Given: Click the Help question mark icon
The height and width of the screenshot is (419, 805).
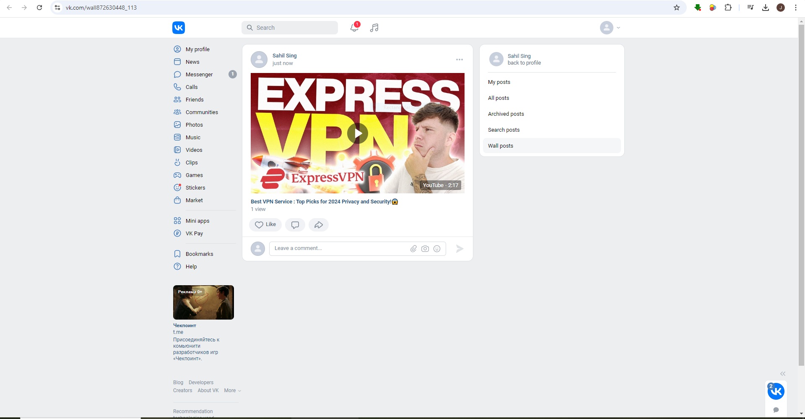Looking at the screenshot, I should [177, 266].
